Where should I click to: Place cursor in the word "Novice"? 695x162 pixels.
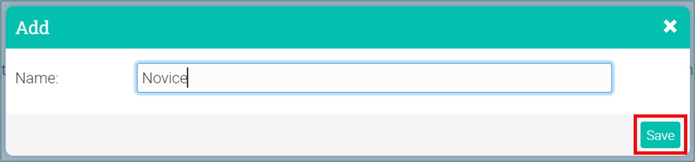[x=165, y=78]
